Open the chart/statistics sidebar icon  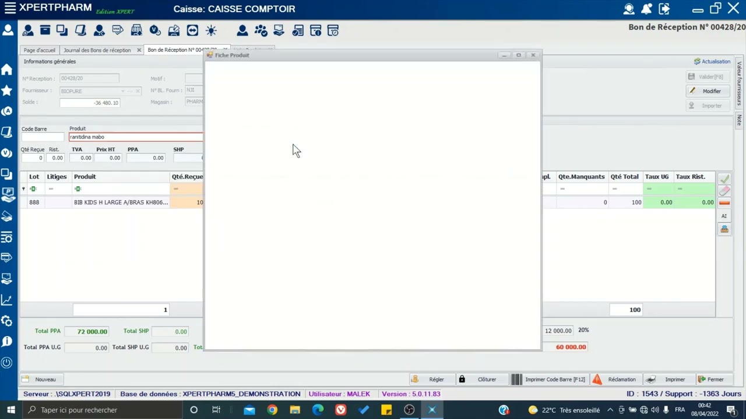coord(7,300)
